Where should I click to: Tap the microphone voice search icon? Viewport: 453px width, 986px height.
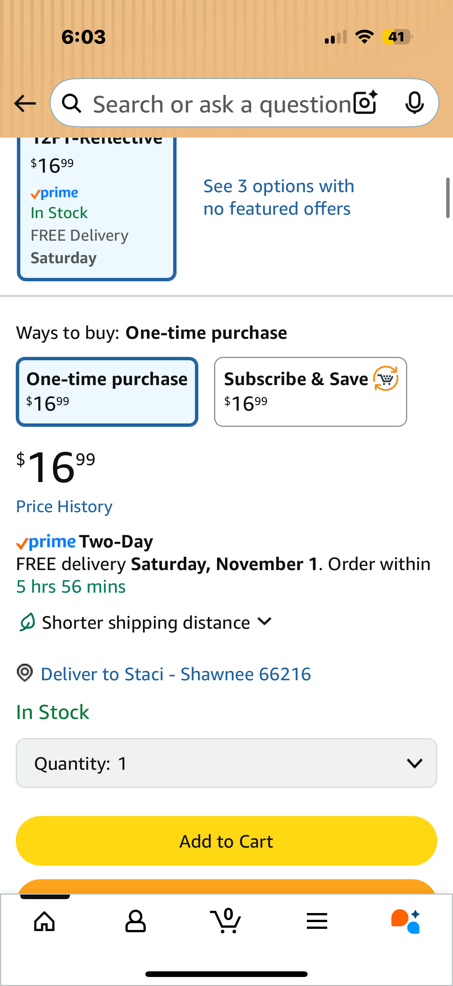coord(414,103)
